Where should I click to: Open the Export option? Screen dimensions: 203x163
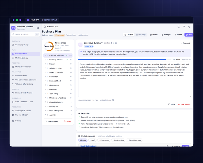click(178, 35)
